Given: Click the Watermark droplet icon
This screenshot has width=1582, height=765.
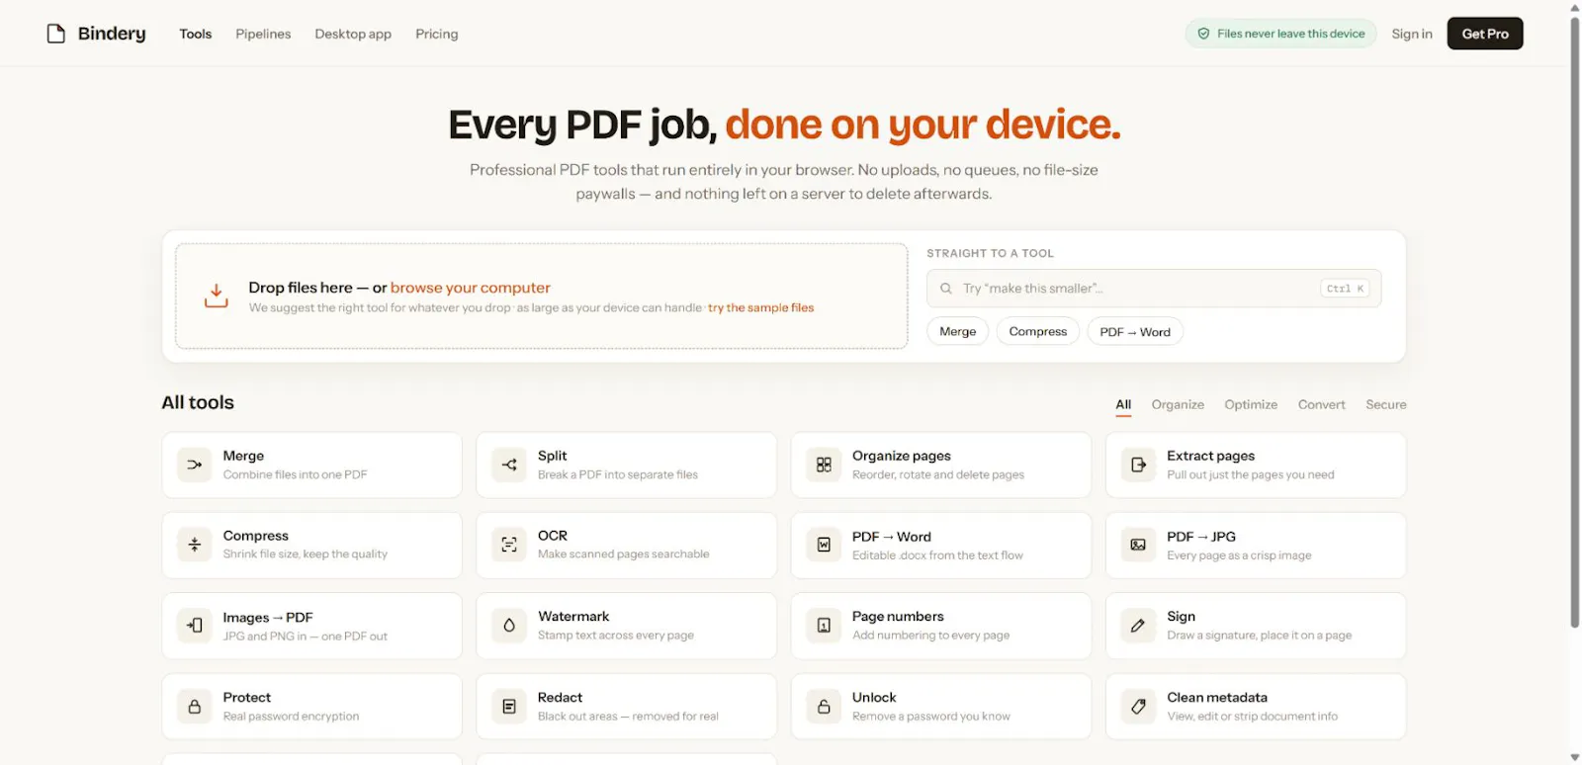Looking at the screenshot, I should click(x=509, y=626).
